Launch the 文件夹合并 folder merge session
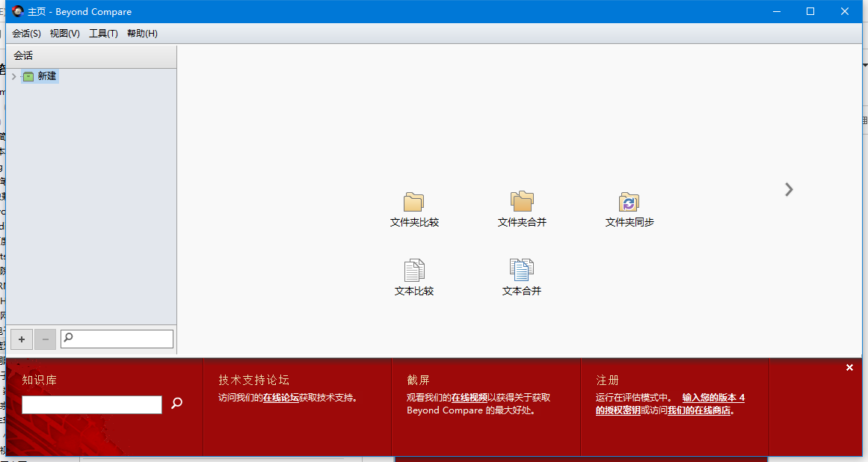The height and width of the screenshot is (462, 868). click(522, 210)
